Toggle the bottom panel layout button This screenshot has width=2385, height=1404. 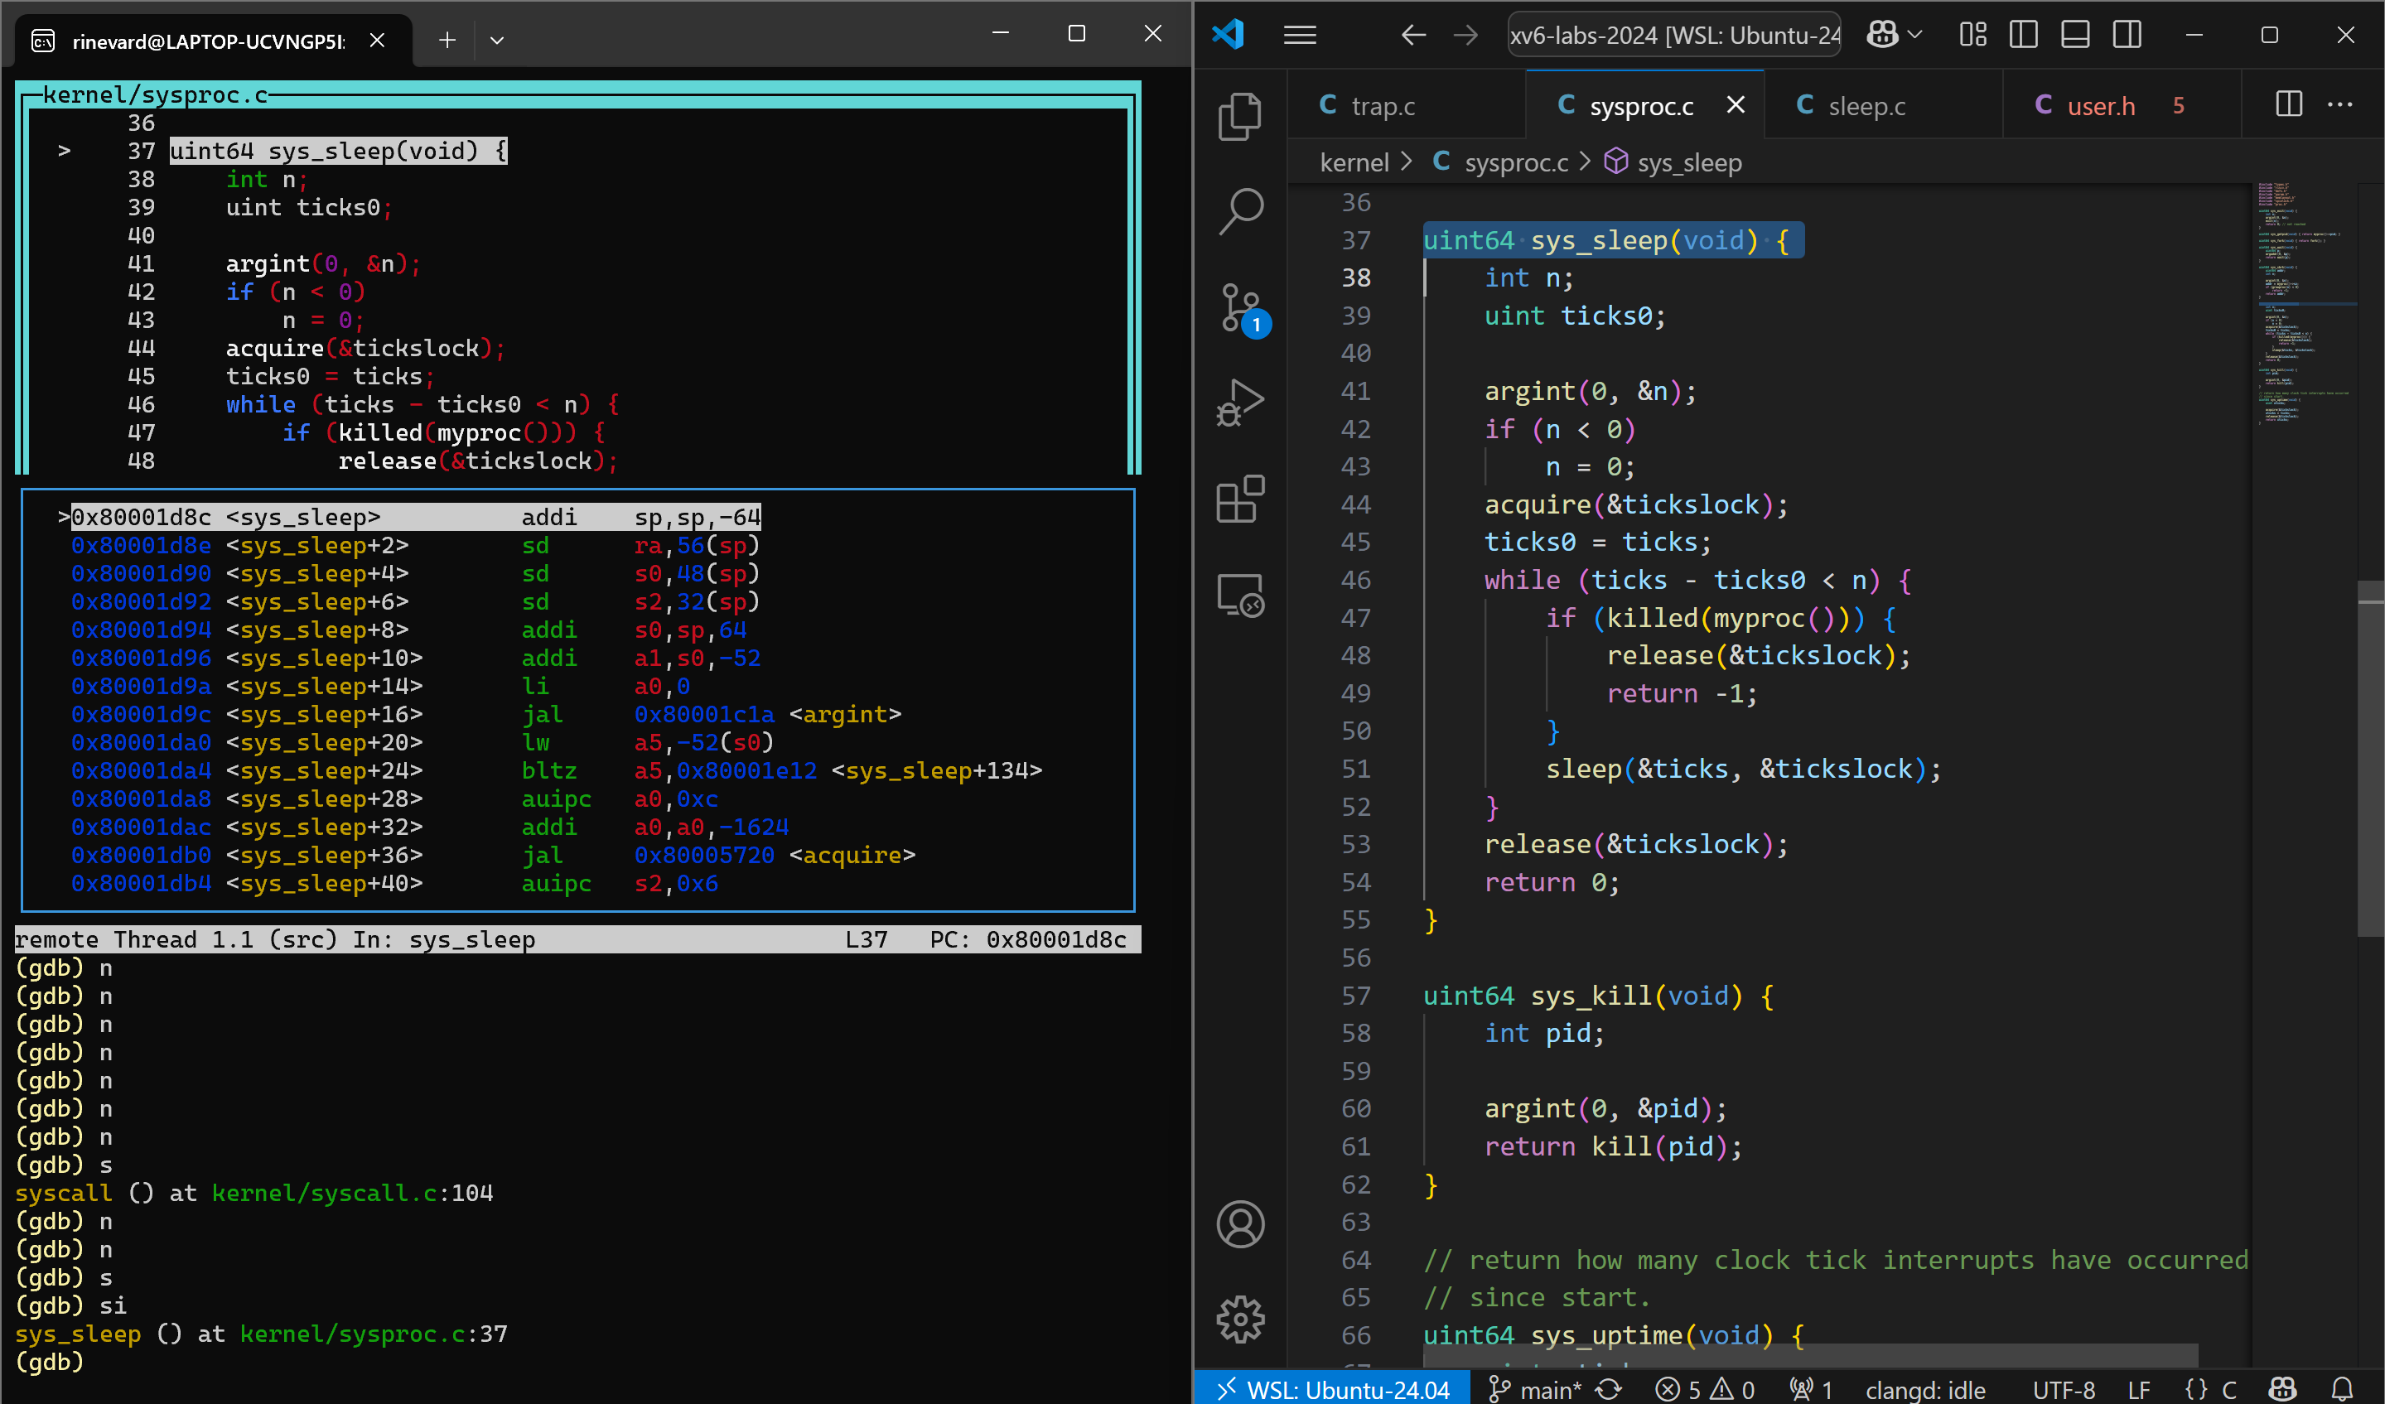[2075, 35]
